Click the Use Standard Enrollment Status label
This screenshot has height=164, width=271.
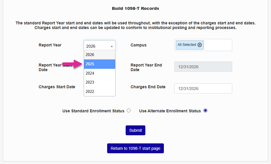(93, 111)
